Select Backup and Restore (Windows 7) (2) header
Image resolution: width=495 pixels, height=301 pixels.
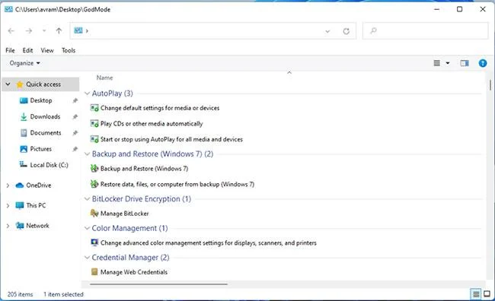[152, 154]
